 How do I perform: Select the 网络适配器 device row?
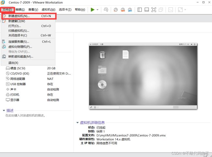tap(38, 79)
